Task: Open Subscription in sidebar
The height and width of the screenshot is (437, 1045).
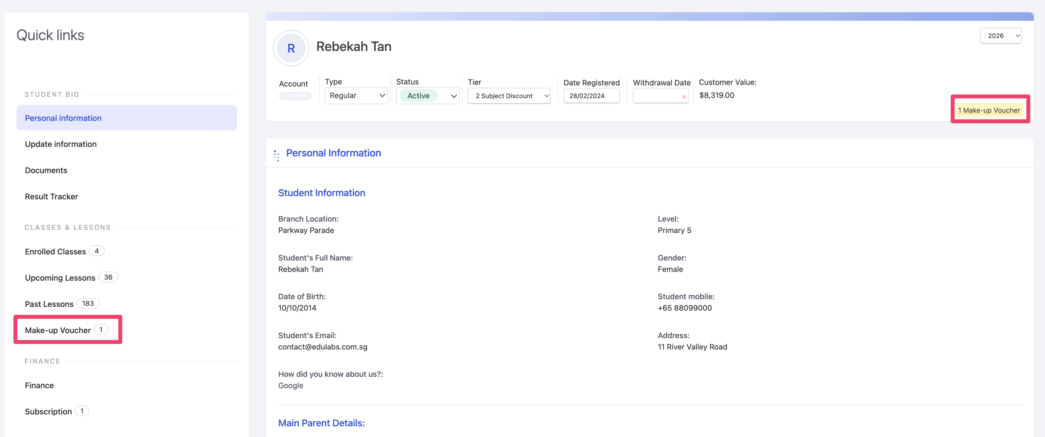Action: click(48, 411)
